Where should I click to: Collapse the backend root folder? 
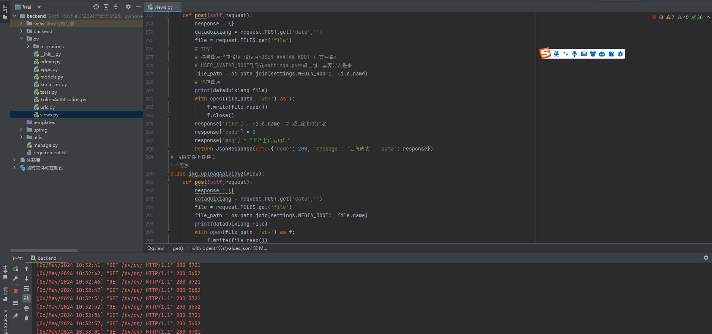coord(15,16)
